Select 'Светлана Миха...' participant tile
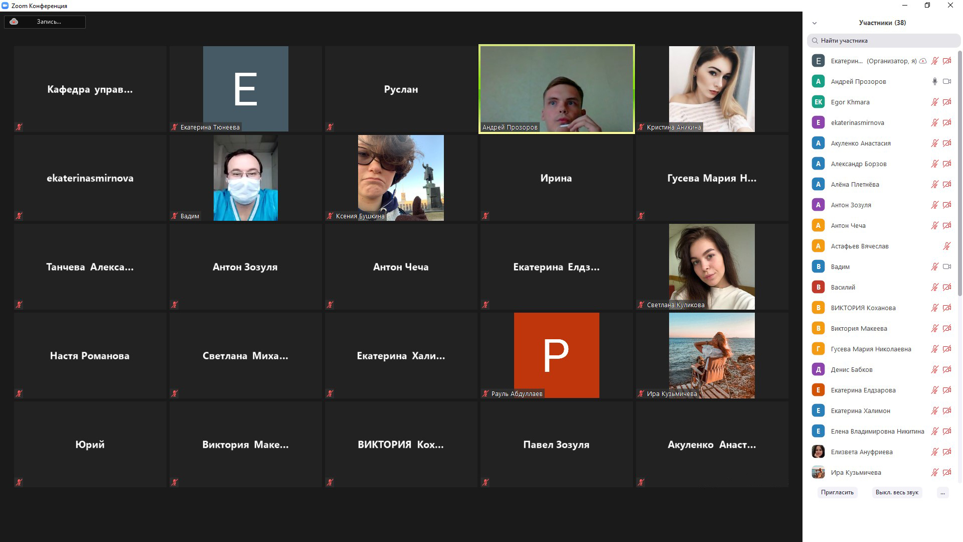The width and height of the screenshot is (963, 542). 245,355
